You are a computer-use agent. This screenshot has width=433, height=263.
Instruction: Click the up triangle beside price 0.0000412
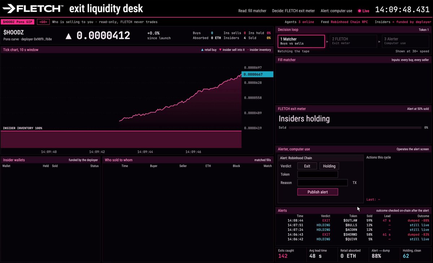click(68, 36)
